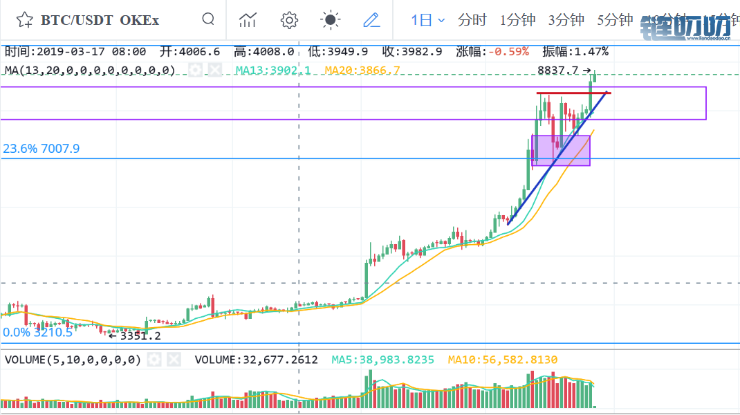This screenshot has width=740, height=415.
Task: Click the 23.6% 7007.9 Fibonacci label
Action: click(x=41, y=149)
